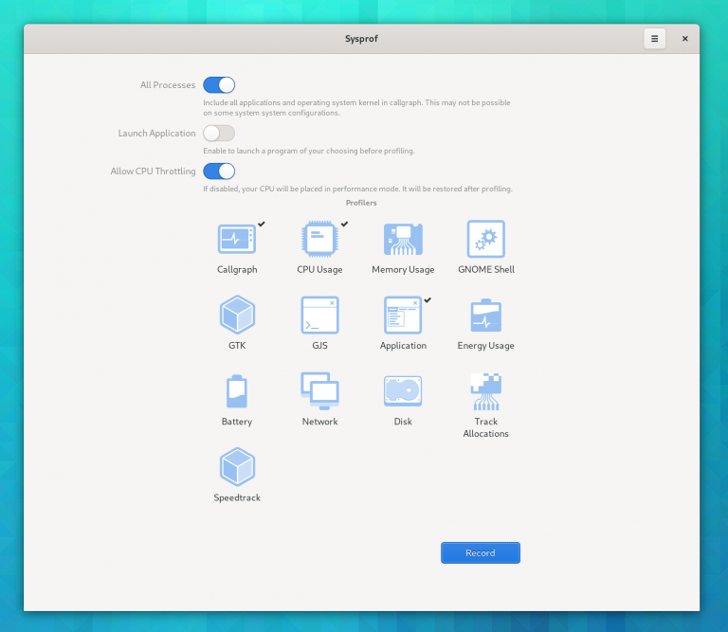Image resolution: width=728 pixels, height=632 pixels.
Task: Choose the GNOME Shell profiler icon
Action: (485, 240)
